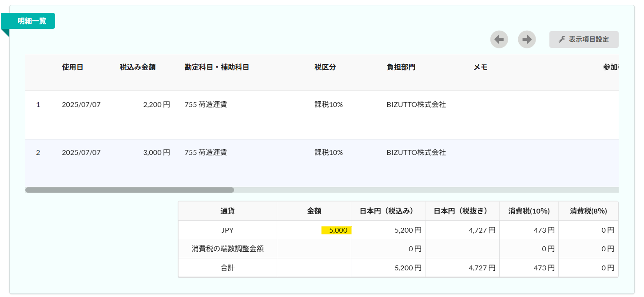The width and height of the screenshot is (644, 297).
Task: Click the 通貨 header in summary table
Action: (x=227, y=211)
